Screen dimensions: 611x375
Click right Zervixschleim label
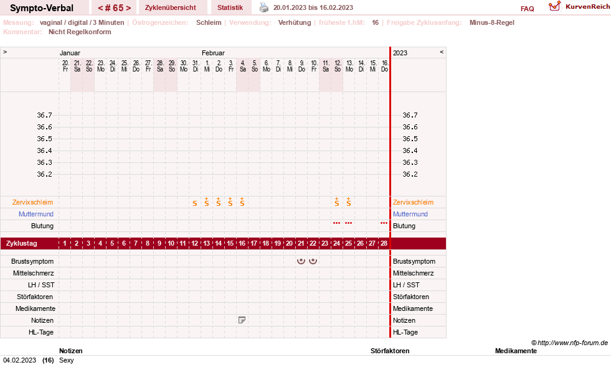(413, 202)
